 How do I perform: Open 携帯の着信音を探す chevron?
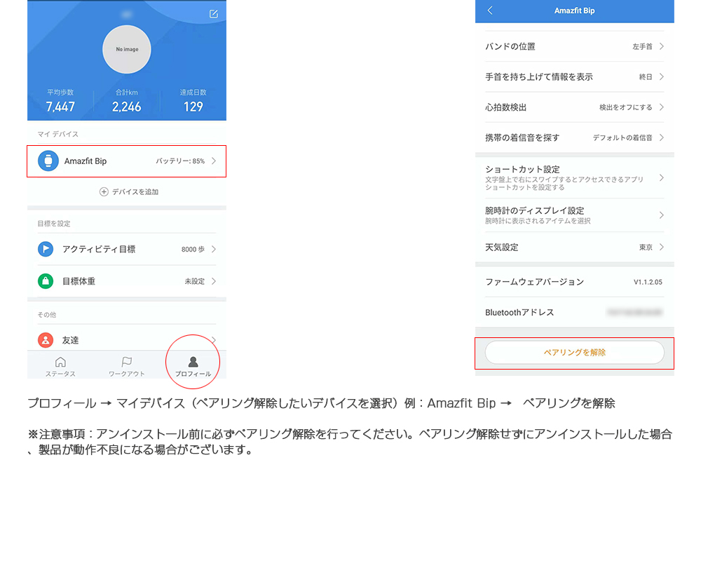coord(662,137)
